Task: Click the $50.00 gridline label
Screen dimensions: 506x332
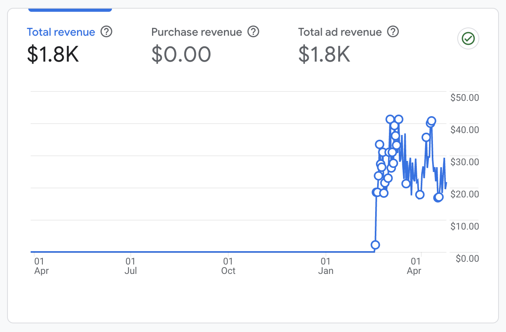Action: (464, 97)
